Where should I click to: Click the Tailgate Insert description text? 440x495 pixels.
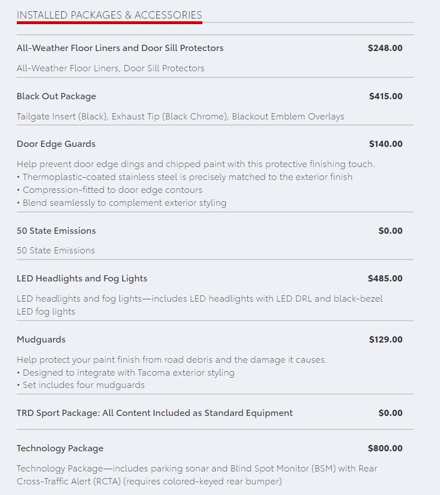pos(180,117)
